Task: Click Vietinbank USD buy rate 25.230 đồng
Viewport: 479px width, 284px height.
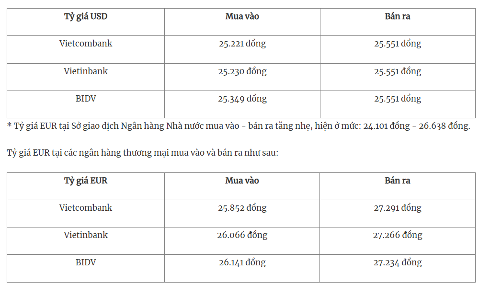Action: pos(242,71)
